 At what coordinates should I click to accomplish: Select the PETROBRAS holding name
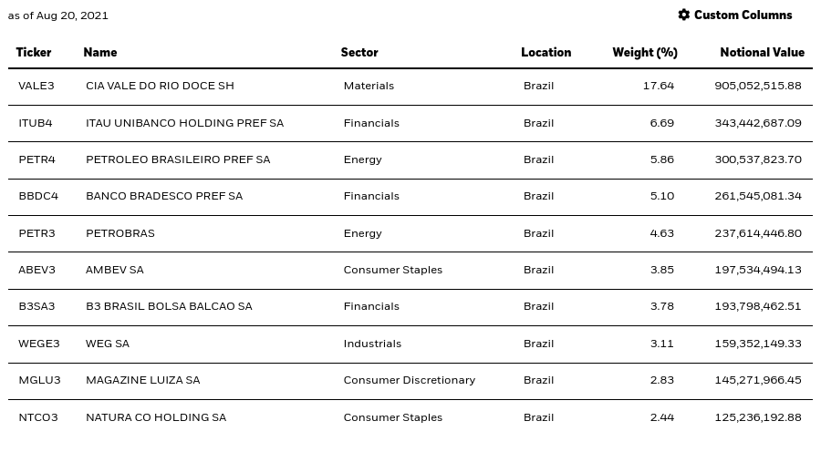tap(120, 233)
